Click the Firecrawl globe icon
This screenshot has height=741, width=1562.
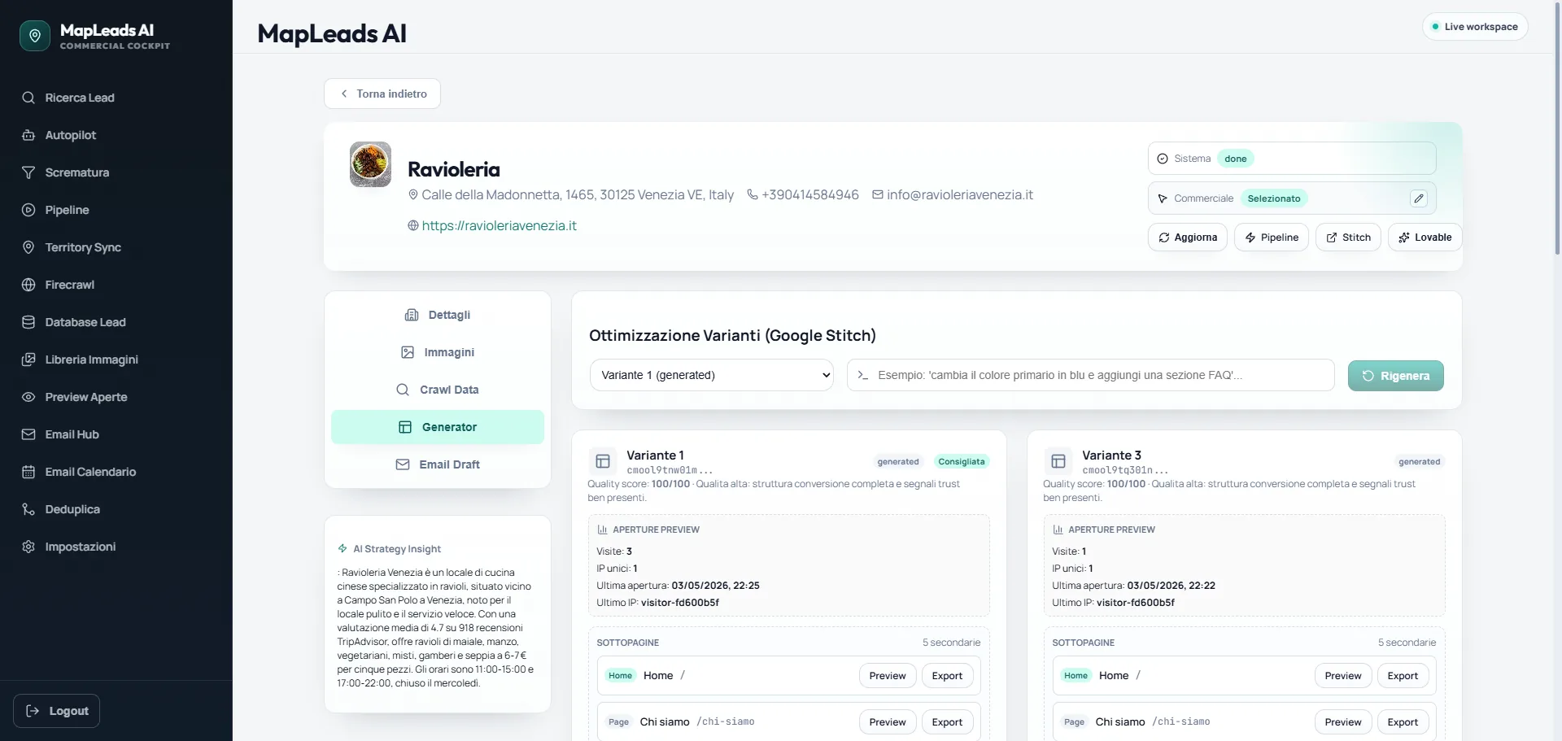point(28,285)
